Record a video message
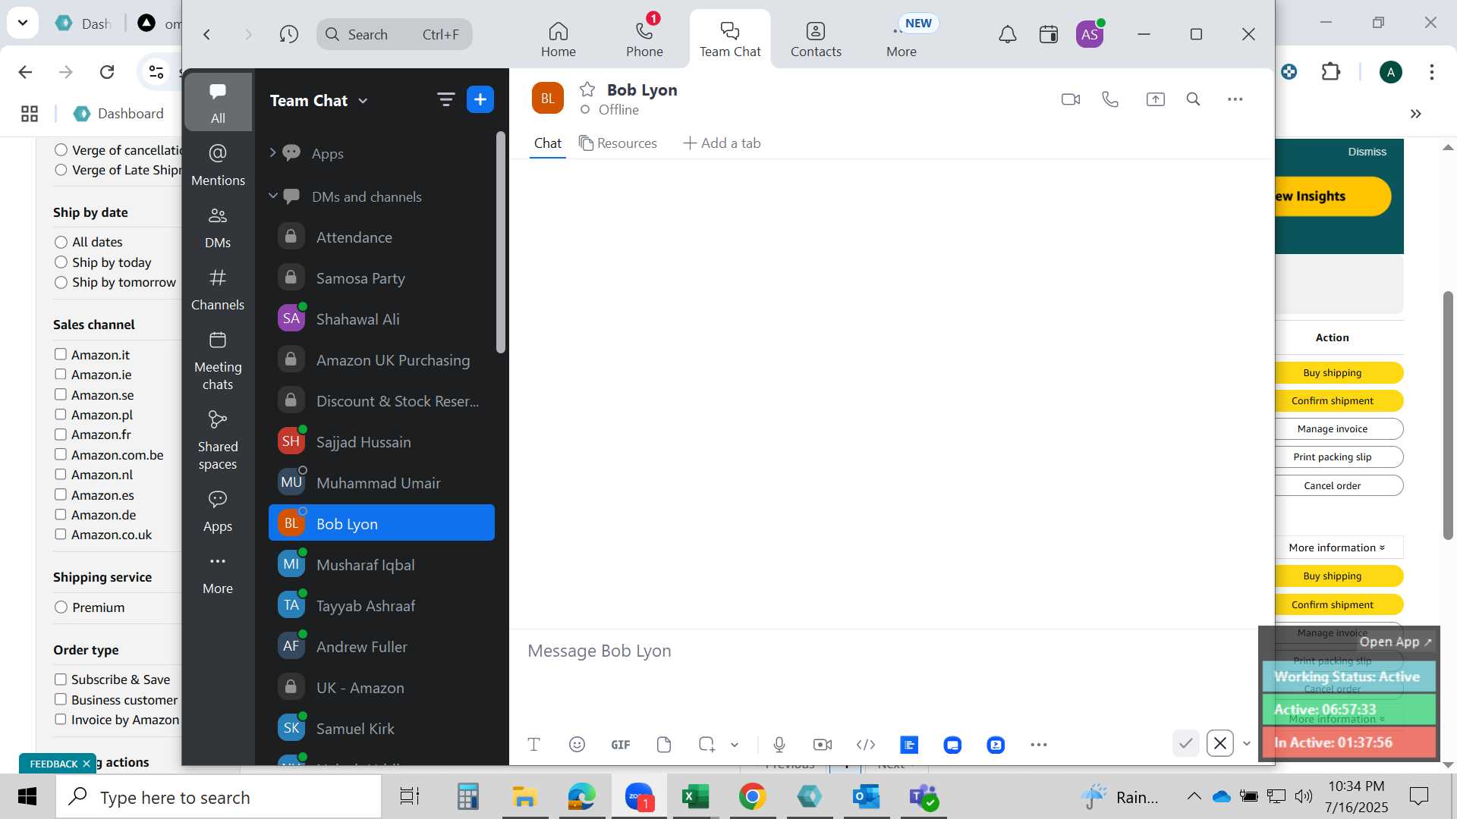The image size is (1457, 819). click(x=823, y=745)
